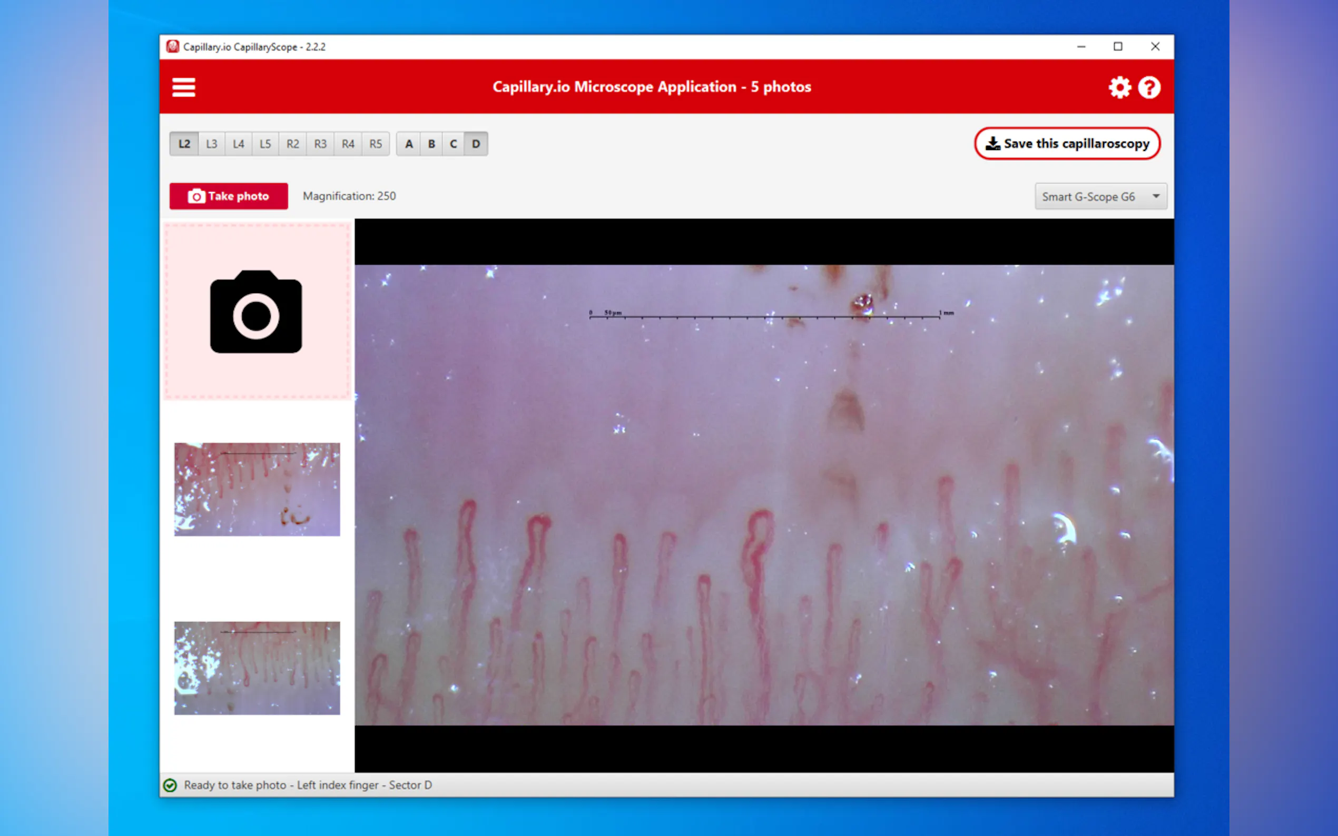Open the first captured photo thumbnail

pyautogui.click(x=257, y=489)
